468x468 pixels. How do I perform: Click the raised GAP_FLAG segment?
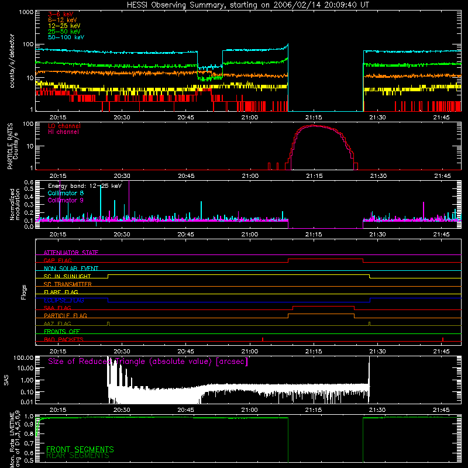pos(325,259)
